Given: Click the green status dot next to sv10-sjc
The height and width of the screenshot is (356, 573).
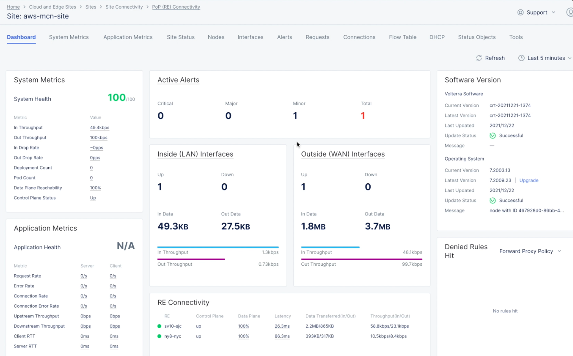Looking at the screenshot, I should [x=159, y=326].
